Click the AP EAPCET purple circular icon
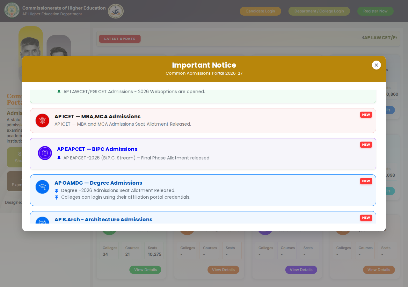 pyautogui.click(x=45, y=153)
